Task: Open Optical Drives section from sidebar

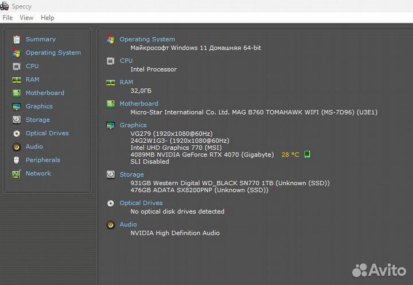Action: (47, 133)
